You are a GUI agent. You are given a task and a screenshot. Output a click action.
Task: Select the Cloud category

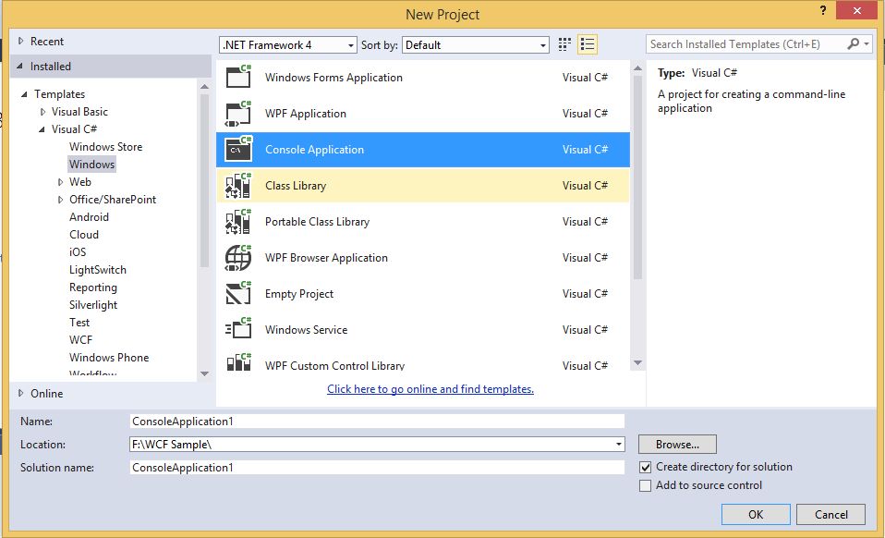click(83, 234)
